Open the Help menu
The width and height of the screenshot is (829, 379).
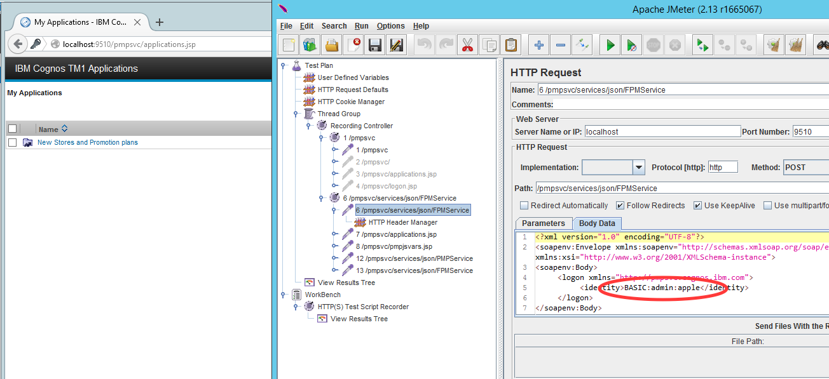point(421,26)
